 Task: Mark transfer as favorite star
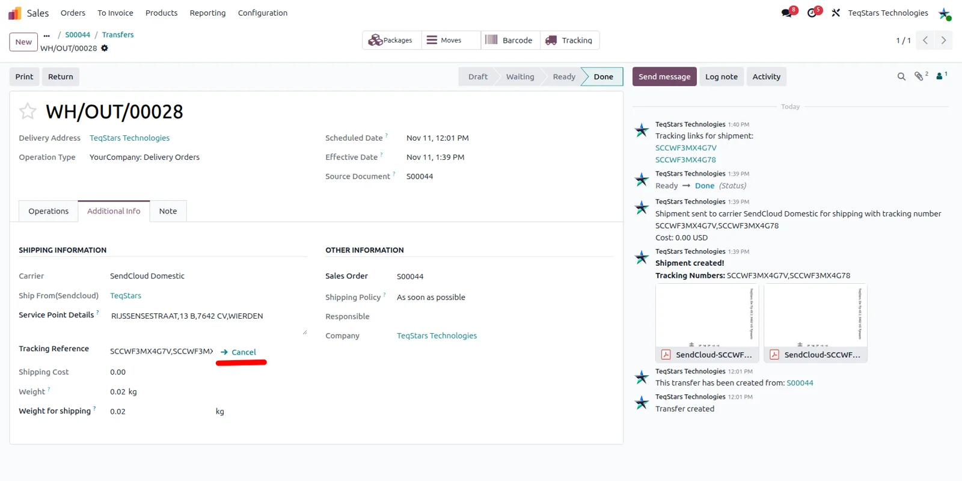coord(28,111)
